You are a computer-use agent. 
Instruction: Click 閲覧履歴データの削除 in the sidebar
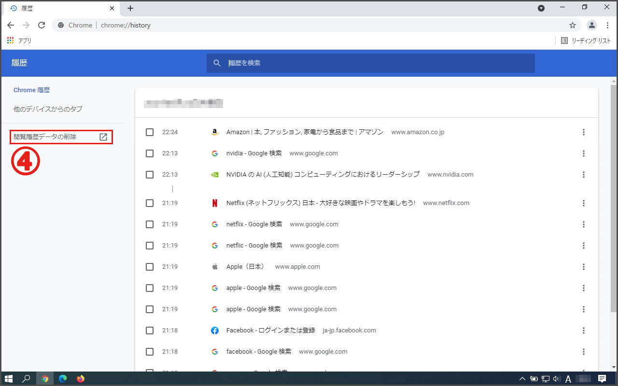(61, 137)
